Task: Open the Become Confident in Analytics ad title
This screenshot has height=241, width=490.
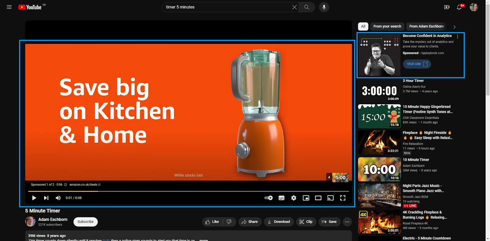Action: point(427,36)
